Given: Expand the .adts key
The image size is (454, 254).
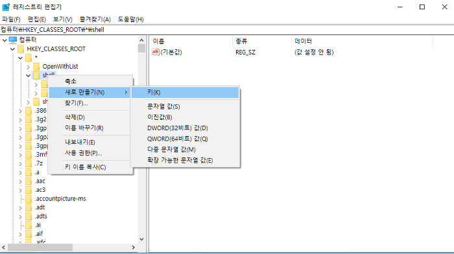Looking at the screenshot, I should 20,216.
